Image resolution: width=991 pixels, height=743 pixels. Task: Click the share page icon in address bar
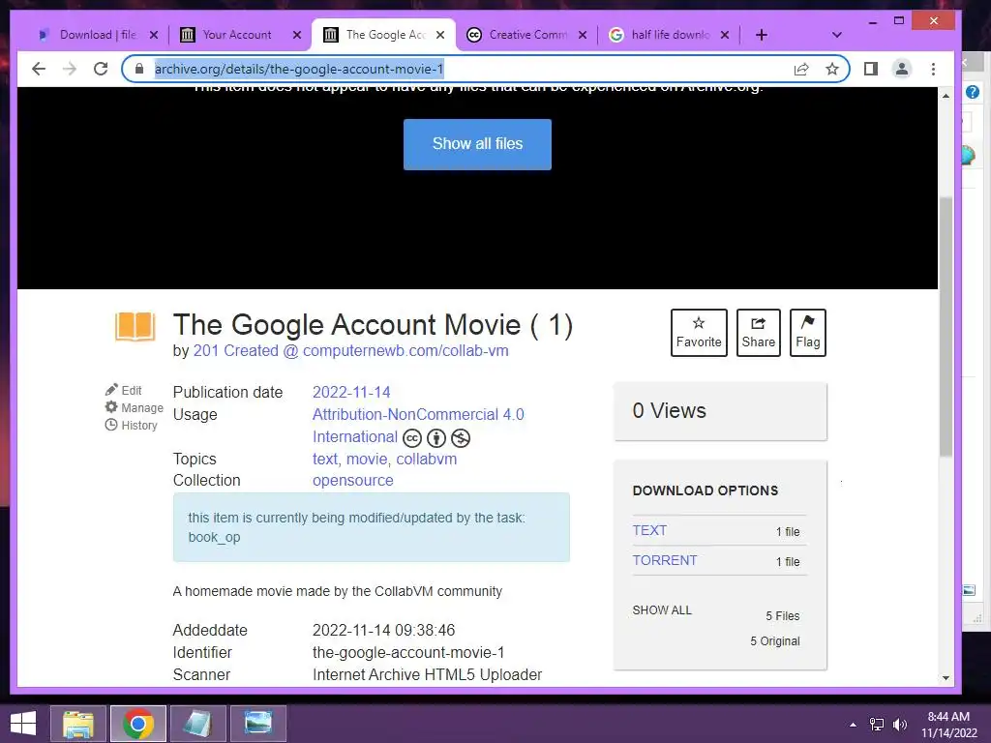[x=801, y=69]
